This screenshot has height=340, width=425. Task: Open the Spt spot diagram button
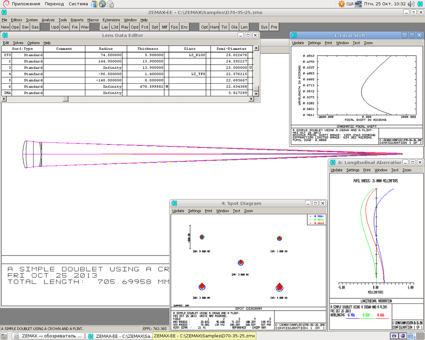(155, 27)
